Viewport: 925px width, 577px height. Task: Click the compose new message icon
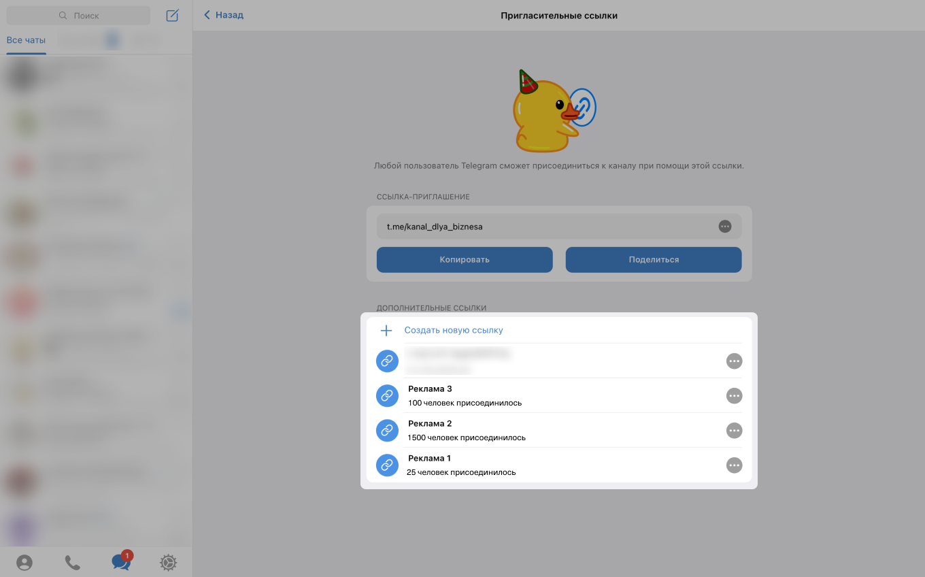(172, 16)
